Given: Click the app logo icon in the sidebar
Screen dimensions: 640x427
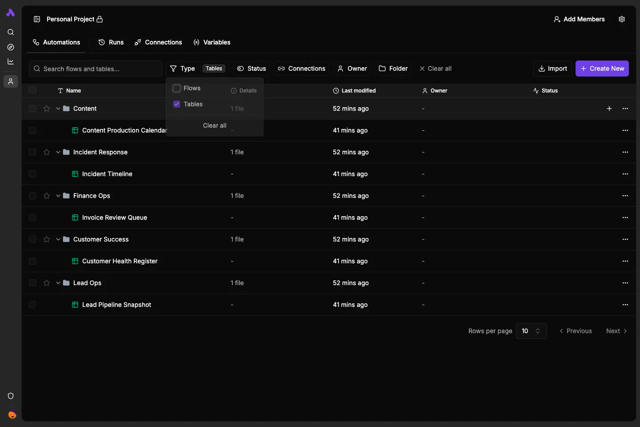Looking at the screenshot, I should pos(11,13).
